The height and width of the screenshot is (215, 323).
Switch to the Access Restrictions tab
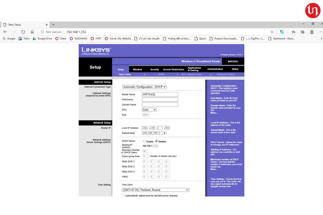click(174, 69)
